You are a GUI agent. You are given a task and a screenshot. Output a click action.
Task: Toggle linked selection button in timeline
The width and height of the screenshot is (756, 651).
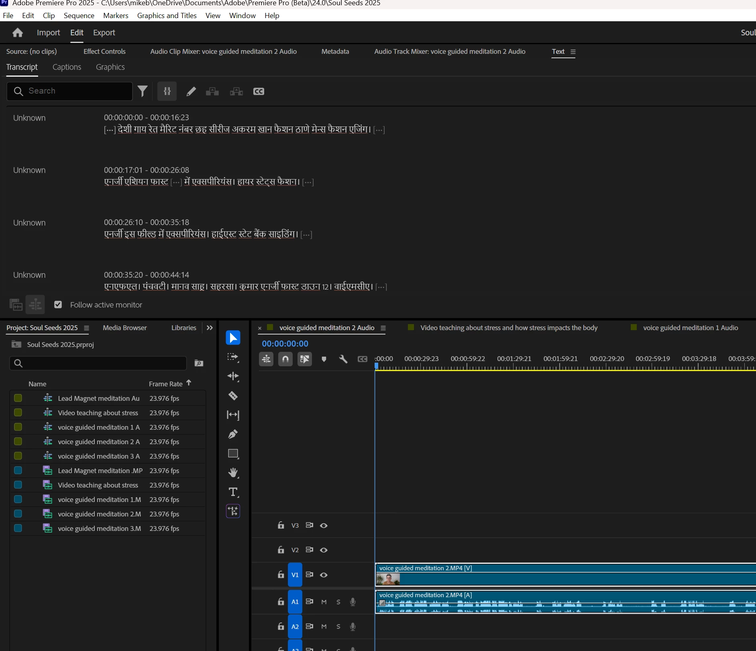click(x=305, y=359)
